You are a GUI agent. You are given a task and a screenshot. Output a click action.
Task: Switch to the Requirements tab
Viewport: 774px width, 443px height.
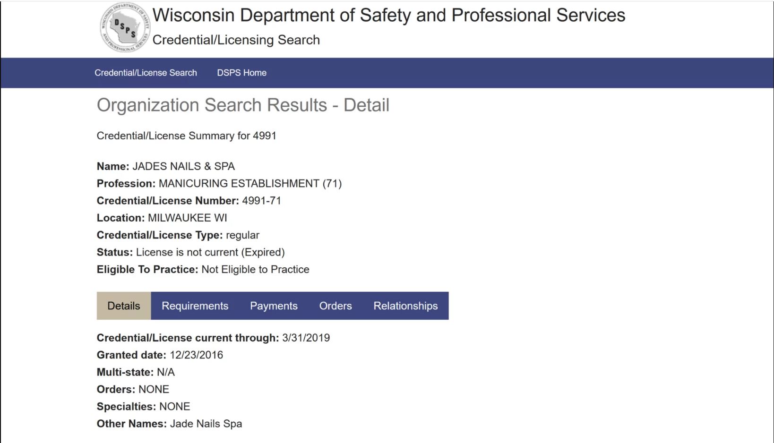195,306
